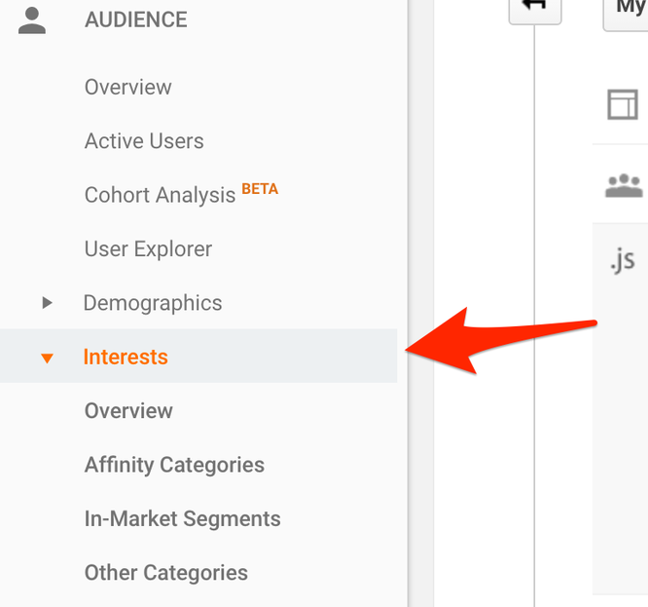
Task: Click the 'My' button at top right
Action: 629,10
